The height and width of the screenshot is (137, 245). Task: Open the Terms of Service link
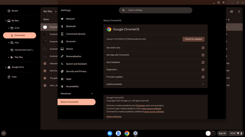click(x=114, y=117)
